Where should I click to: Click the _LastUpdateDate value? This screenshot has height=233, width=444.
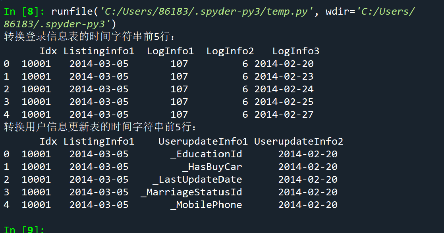coord(197,180)
